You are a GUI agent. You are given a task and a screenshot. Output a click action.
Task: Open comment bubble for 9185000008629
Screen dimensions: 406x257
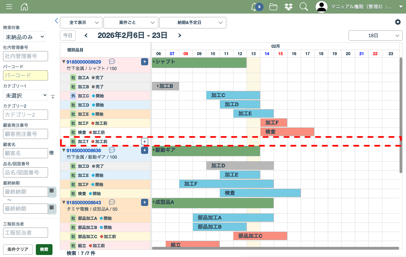point(112,62)
